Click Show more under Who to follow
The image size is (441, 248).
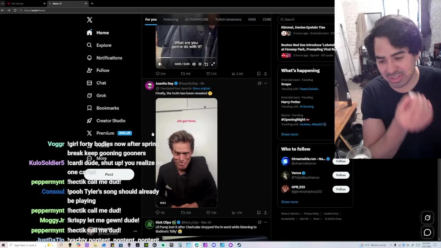(x=289, y=202)
